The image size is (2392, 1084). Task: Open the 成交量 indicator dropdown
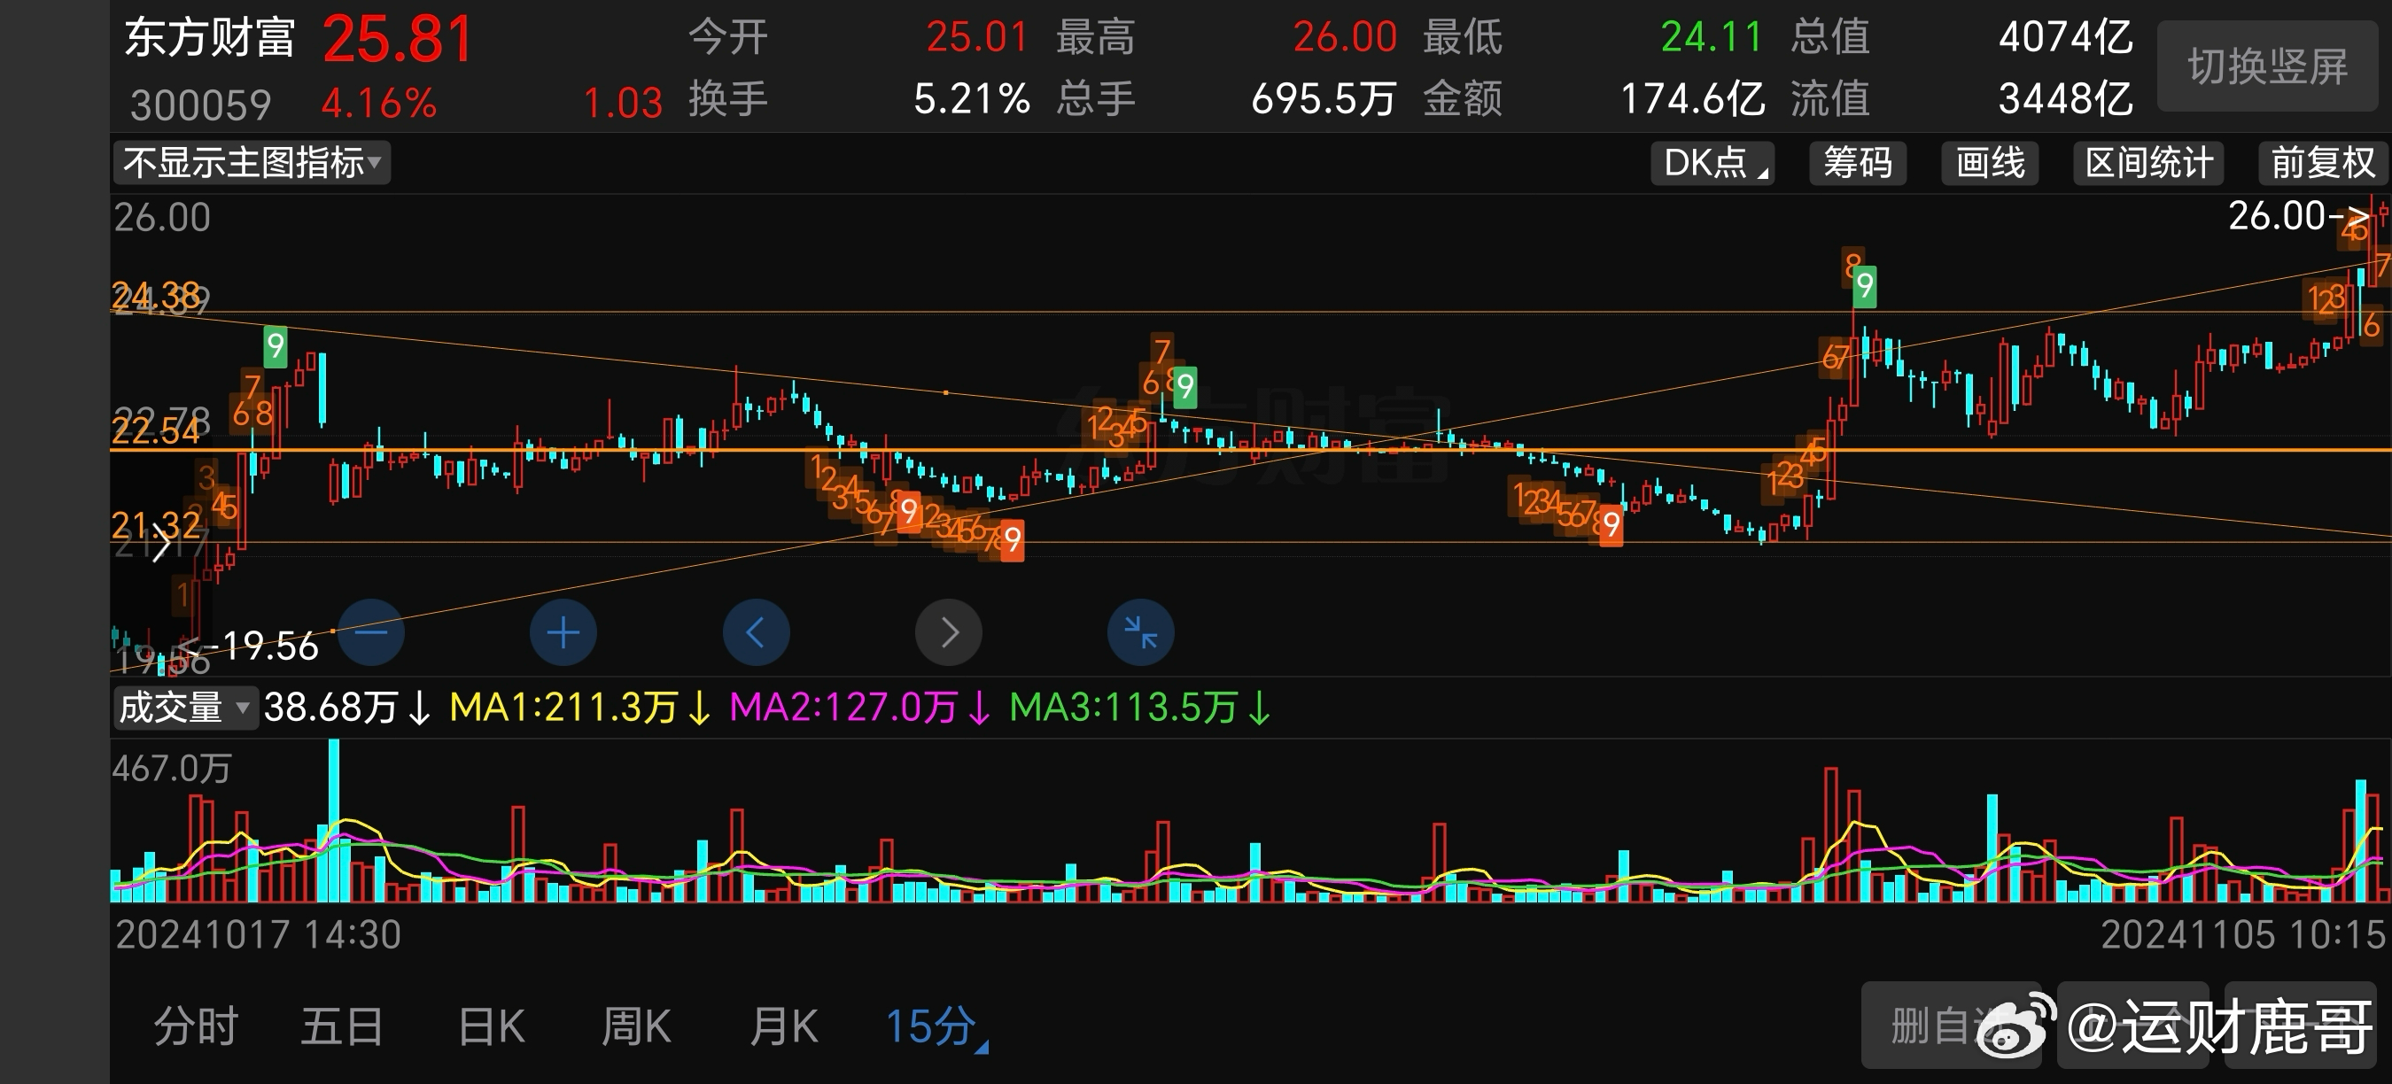[x=185, y=708]
